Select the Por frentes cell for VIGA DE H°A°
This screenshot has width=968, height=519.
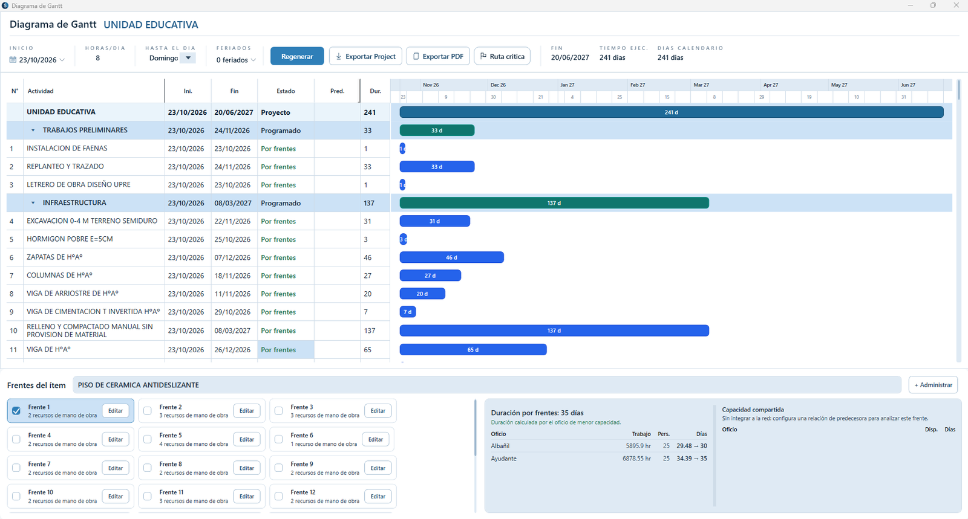click(x=286, y=350)
